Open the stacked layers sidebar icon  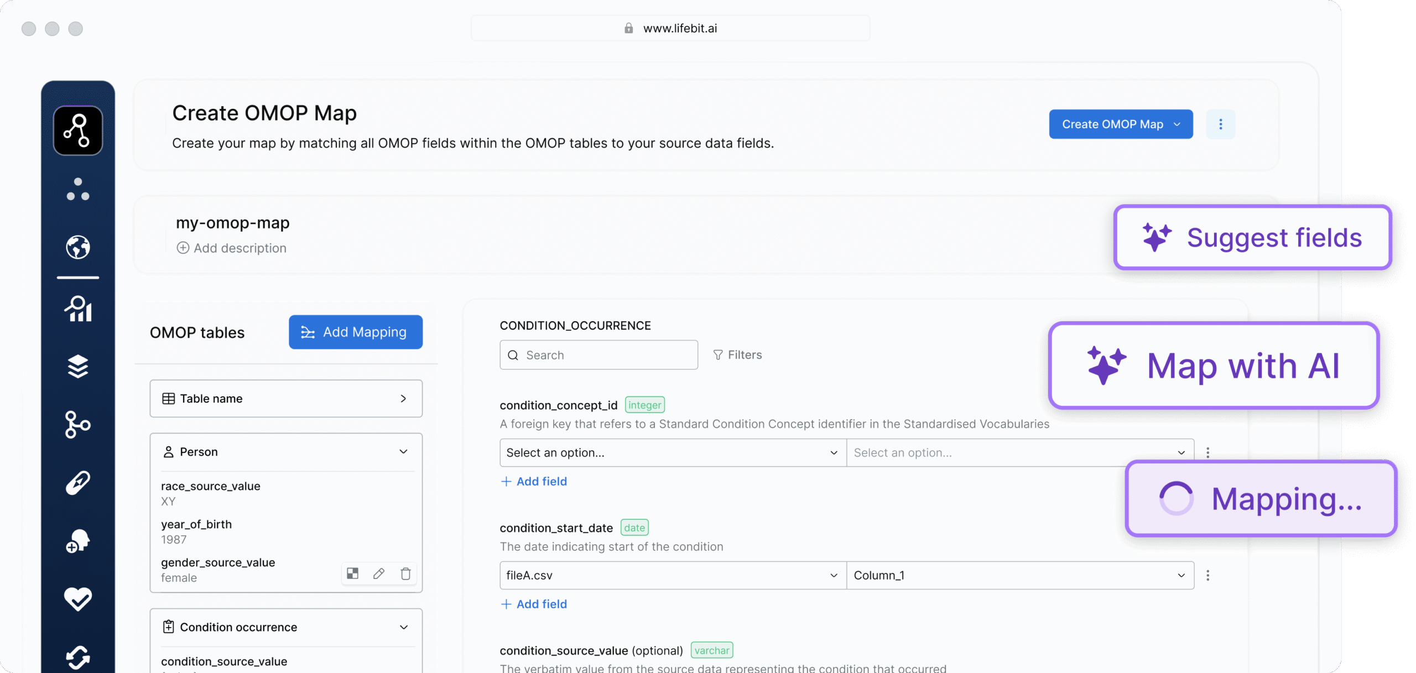click(78, 366)
